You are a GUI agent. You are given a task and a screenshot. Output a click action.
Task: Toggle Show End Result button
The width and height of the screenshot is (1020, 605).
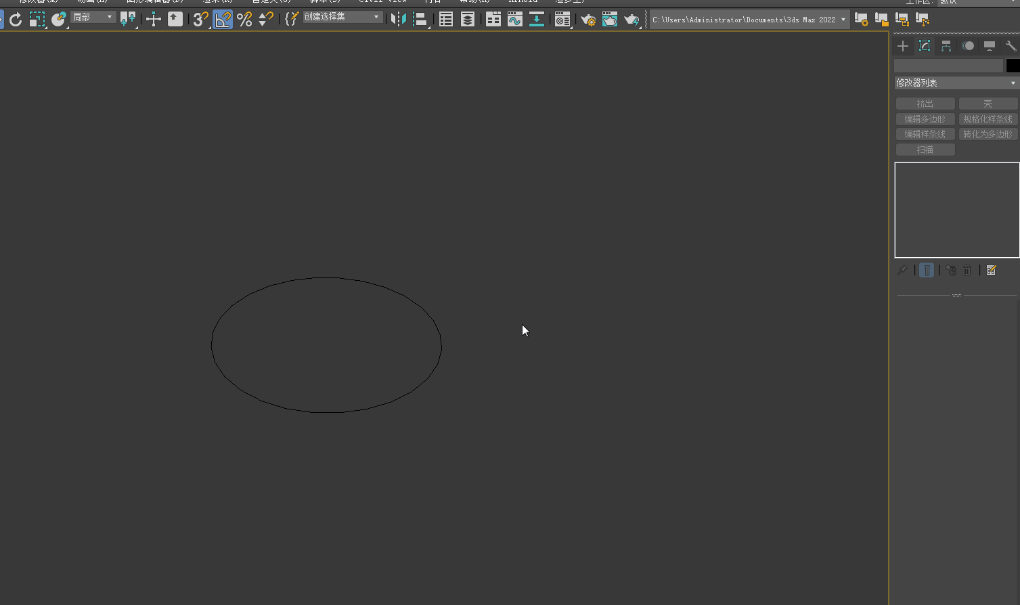coord(927,270)
